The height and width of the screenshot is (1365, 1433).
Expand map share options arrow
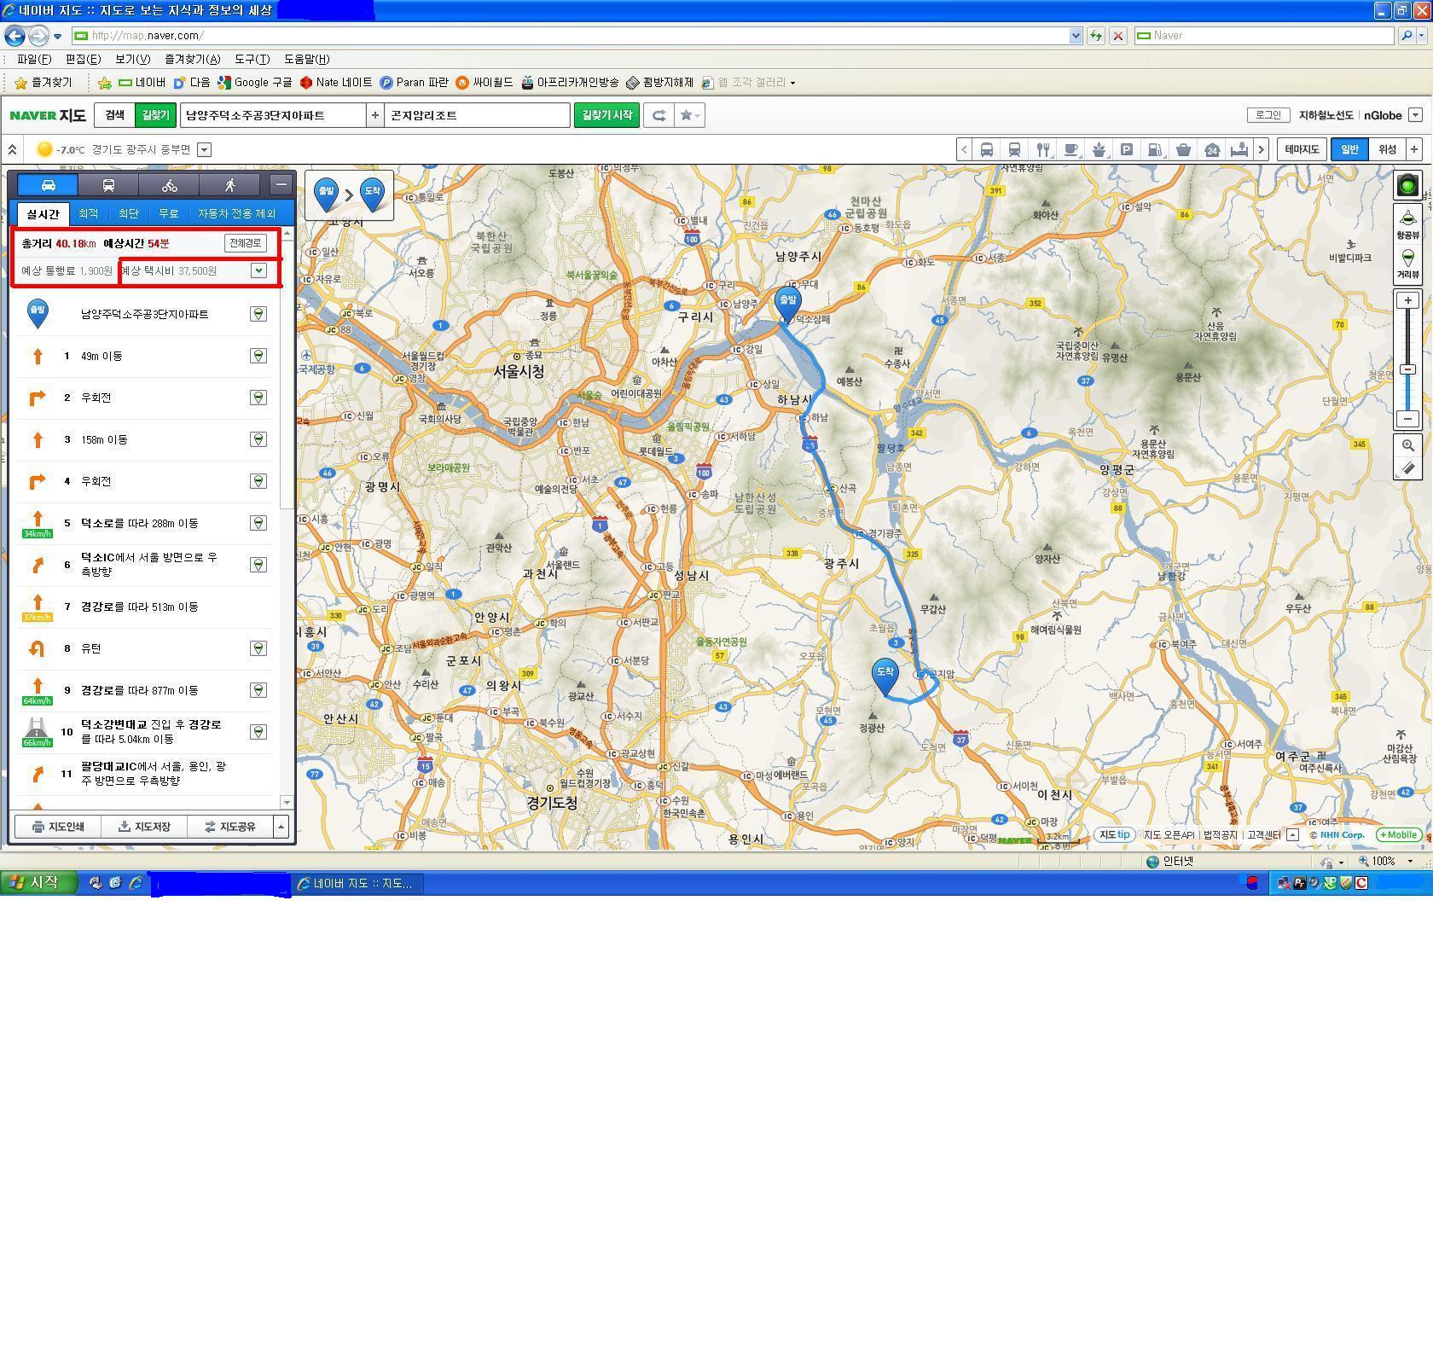coord(281,826)
